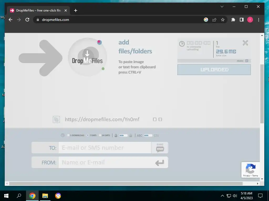Open the network tray icon
The width and height of the screenshot is (269, 201).
tap(229, 196)
